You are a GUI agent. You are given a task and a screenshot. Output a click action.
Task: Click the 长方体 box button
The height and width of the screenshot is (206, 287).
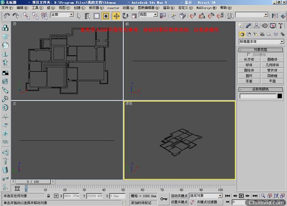coord(249,59)
